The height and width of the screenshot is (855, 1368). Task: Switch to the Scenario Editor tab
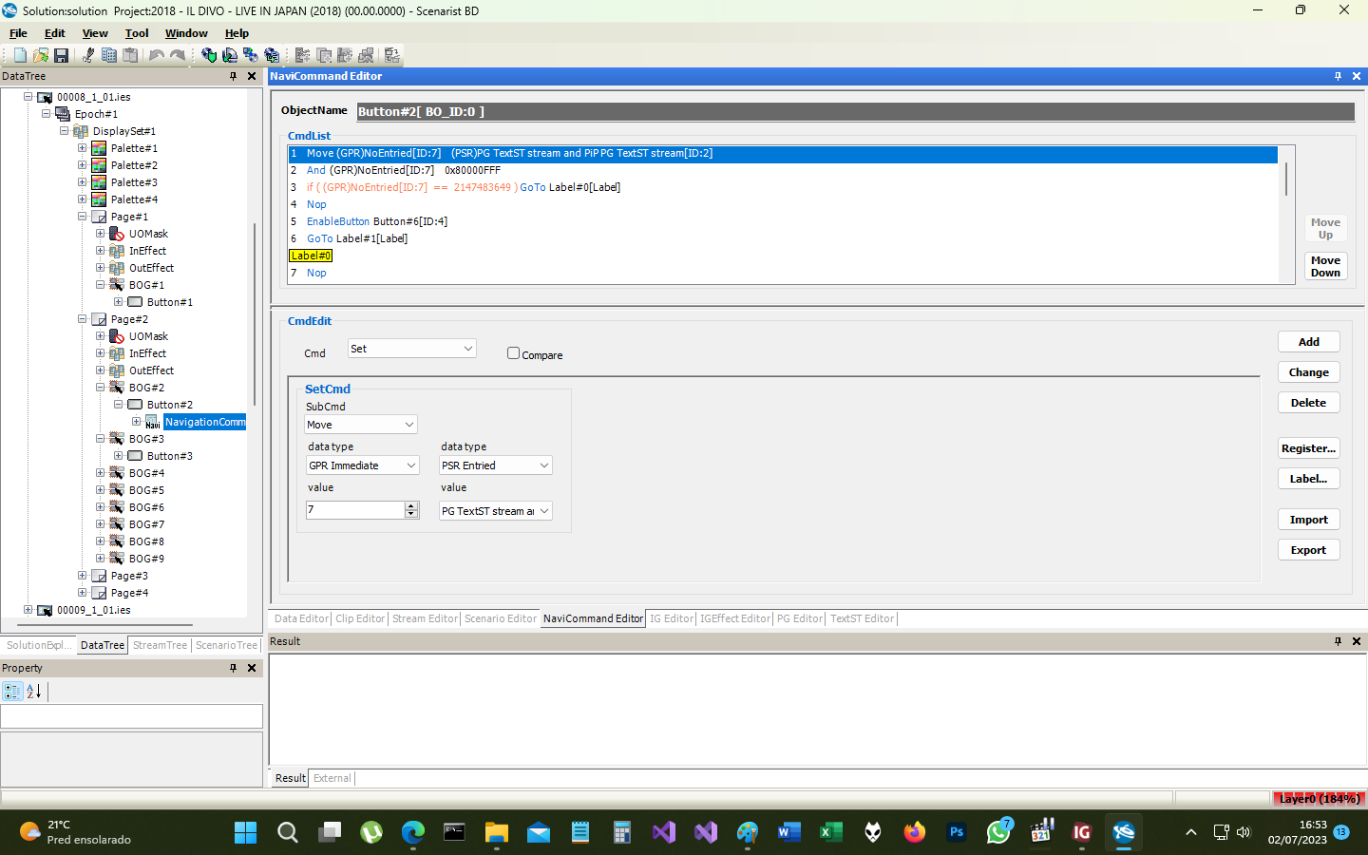tap(501, 618)
